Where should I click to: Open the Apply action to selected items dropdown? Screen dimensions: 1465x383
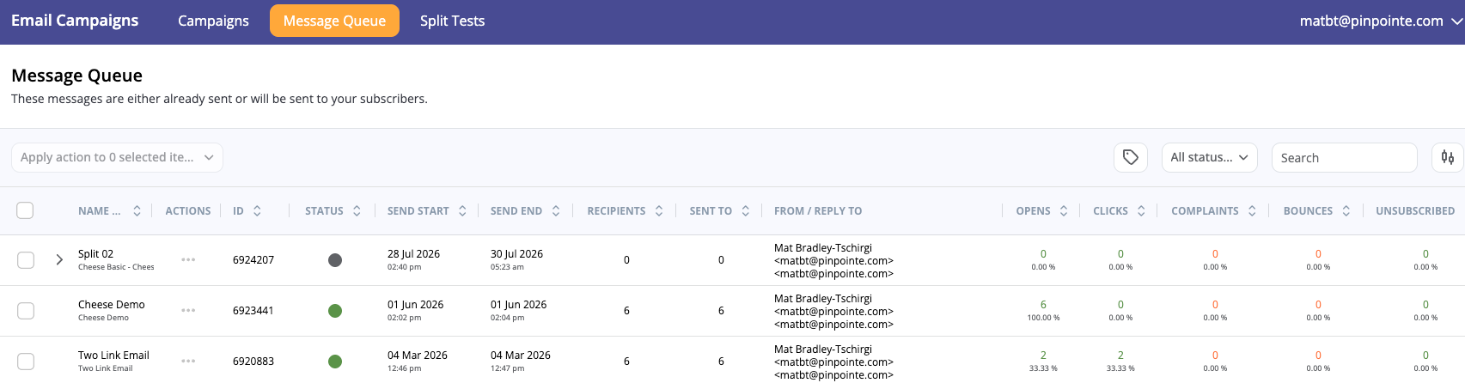click(117, 157)
